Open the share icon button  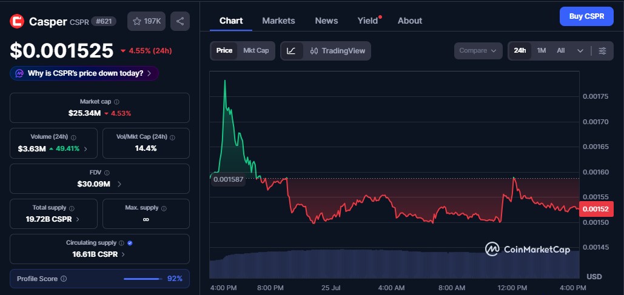point(180,21)
